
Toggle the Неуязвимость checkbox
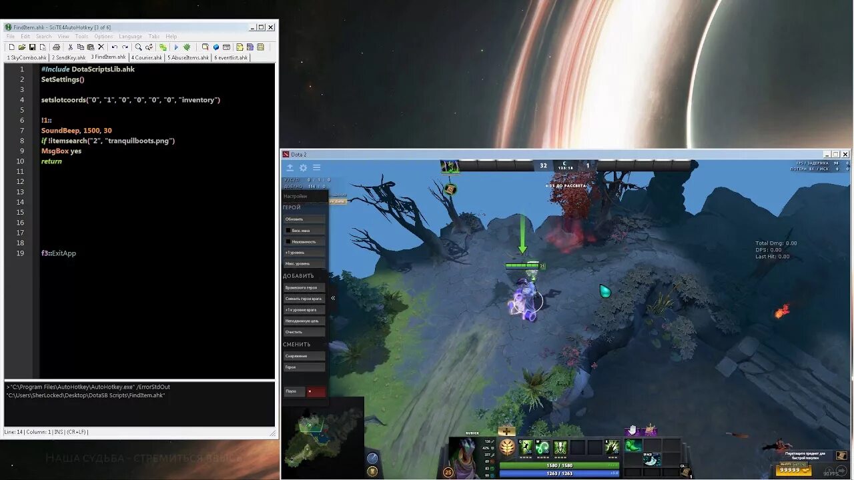(x=288, y=241)
